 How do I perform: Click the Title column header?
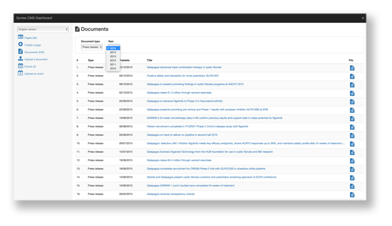point(150,61)
